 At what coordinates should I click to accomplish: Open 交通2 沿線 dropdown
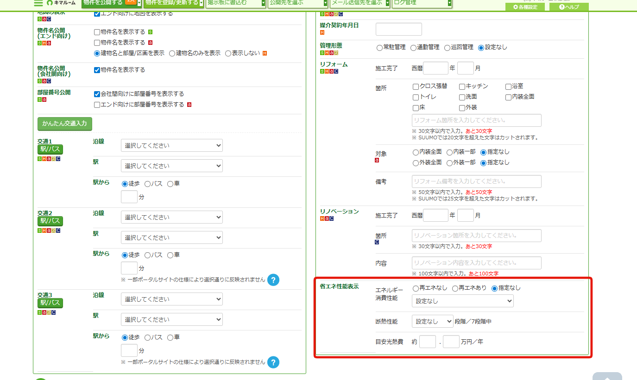[x=172, y=217]
